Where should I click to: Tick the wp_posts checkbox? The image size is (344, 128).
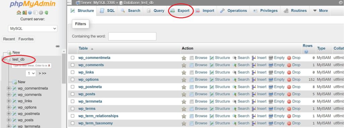click(x=73, y=94)
